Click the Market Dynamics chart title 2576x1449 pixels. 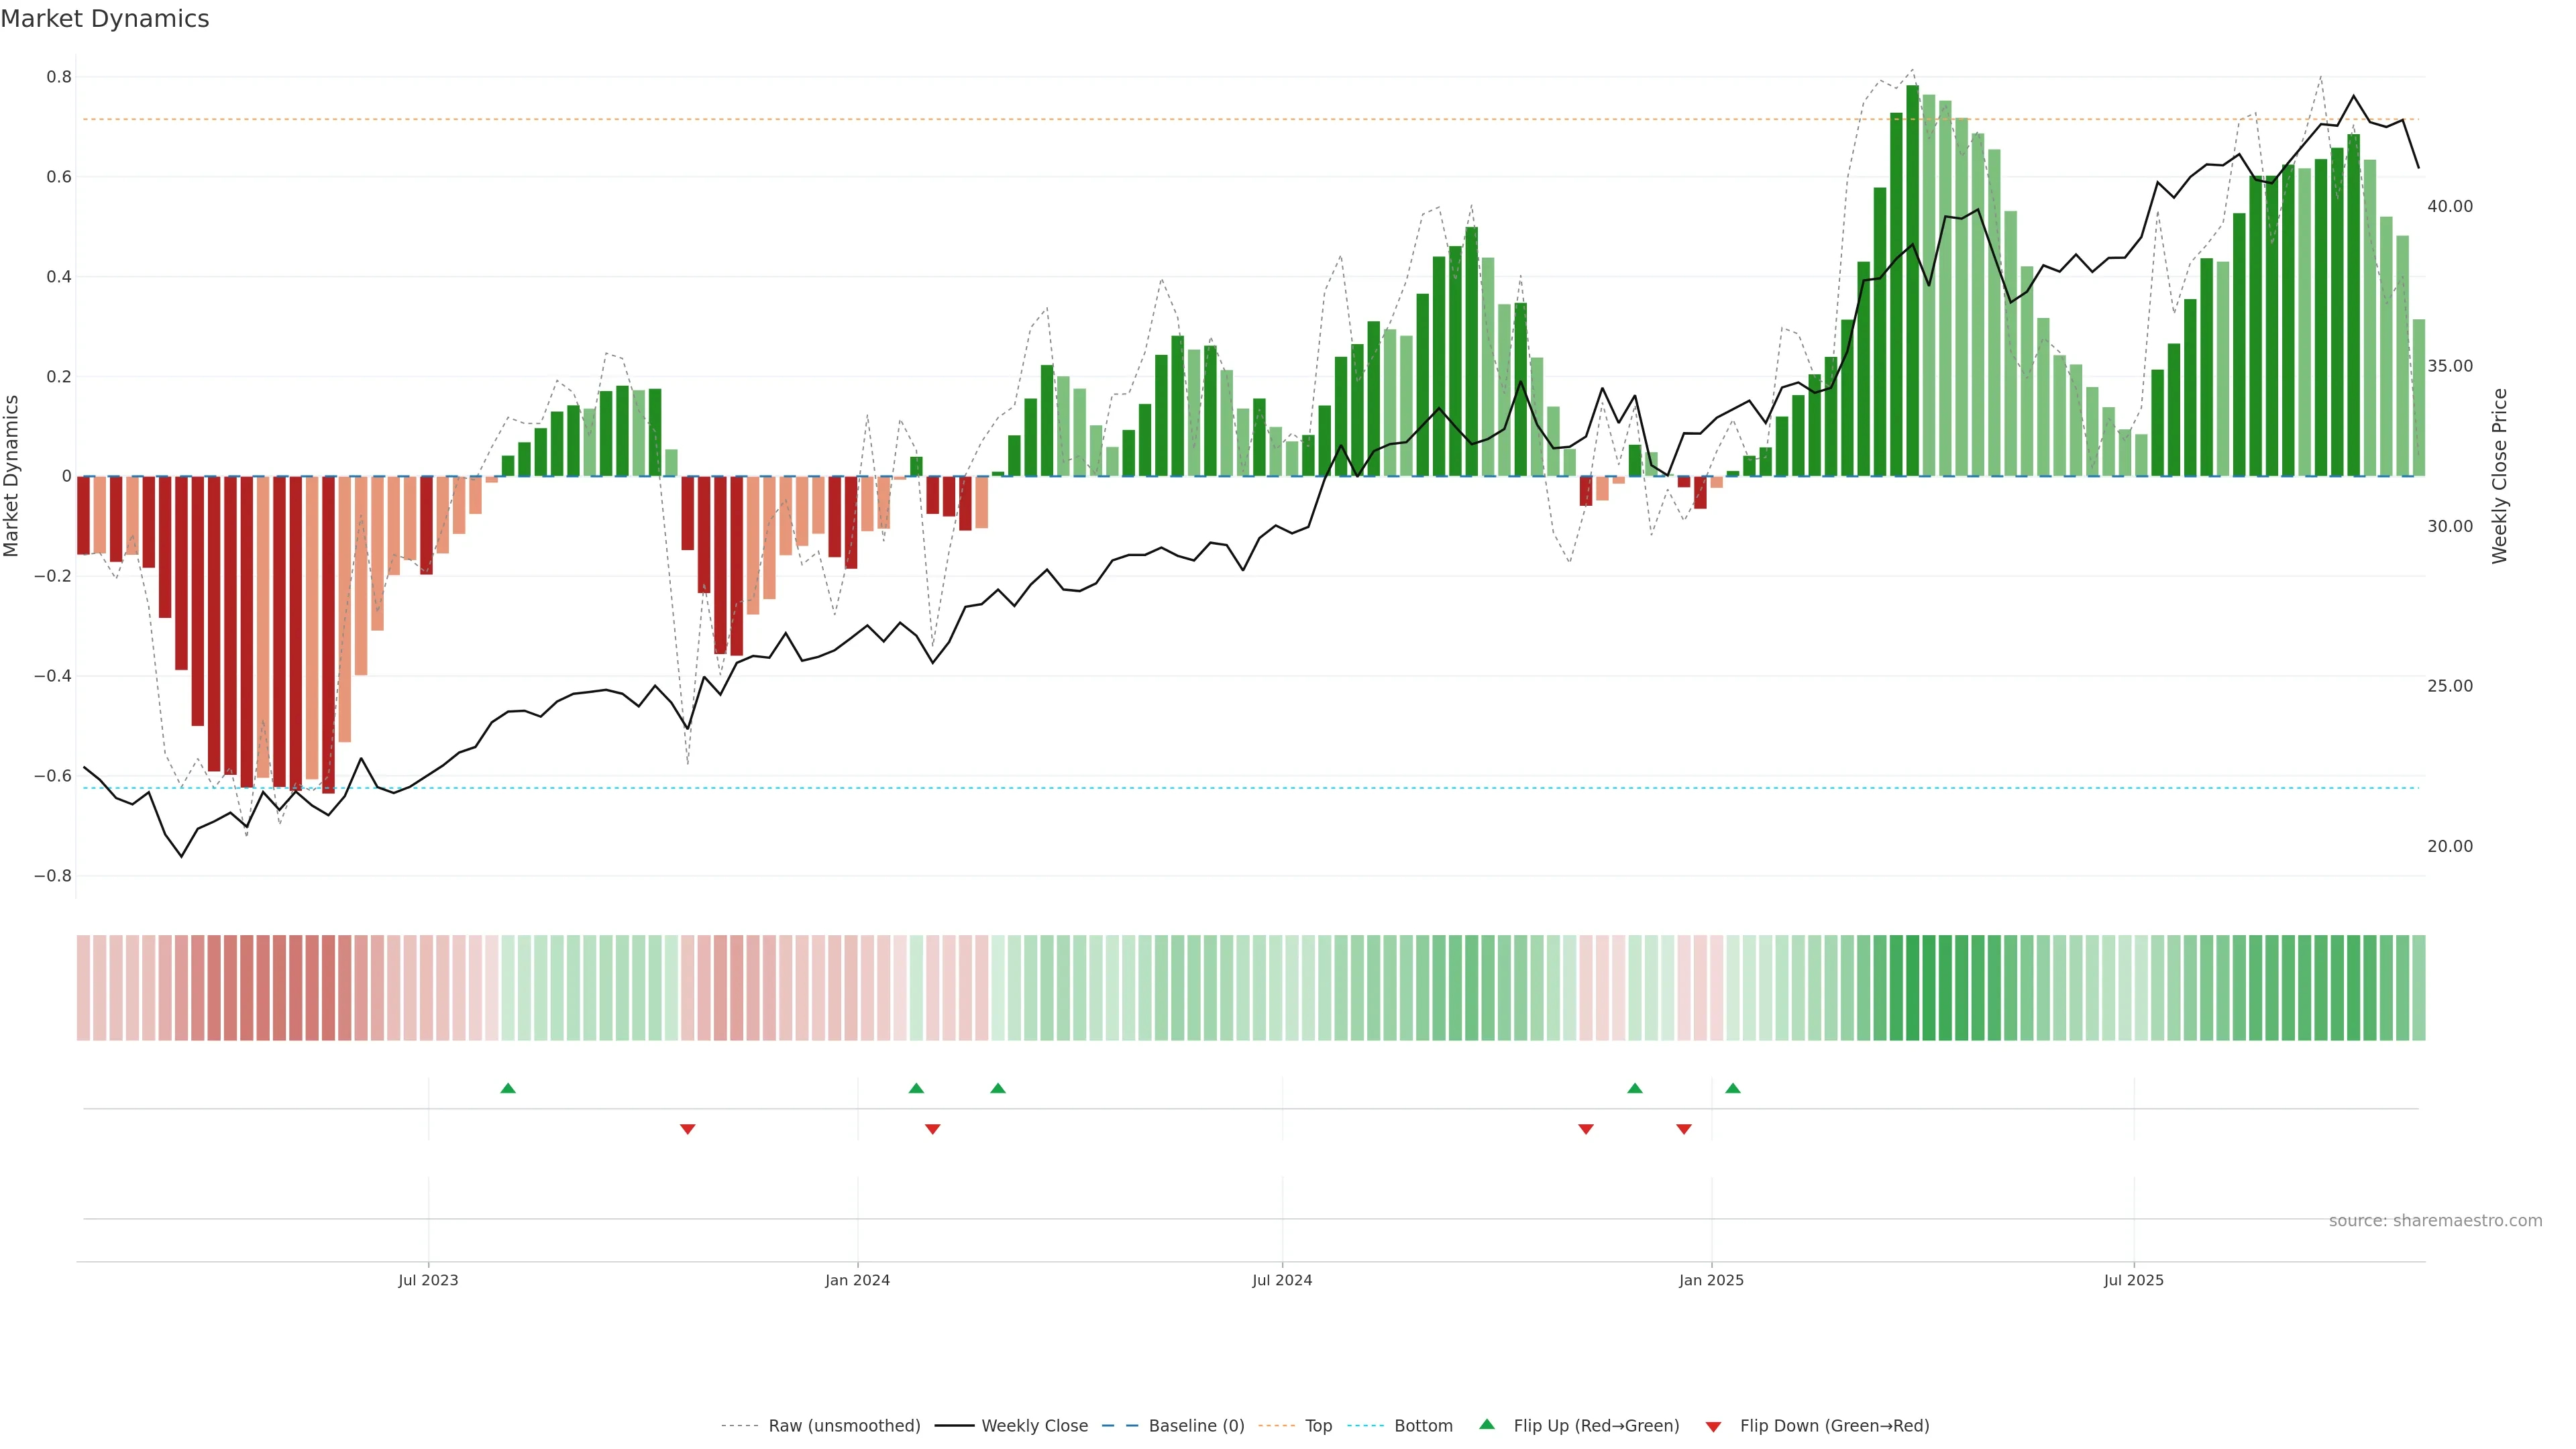[x=105, y=19]
